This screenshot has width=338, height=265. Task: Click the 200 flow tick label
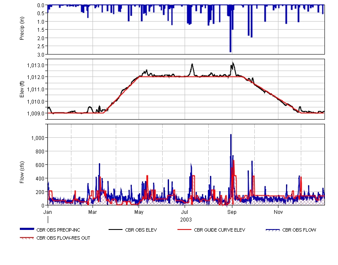40,192
